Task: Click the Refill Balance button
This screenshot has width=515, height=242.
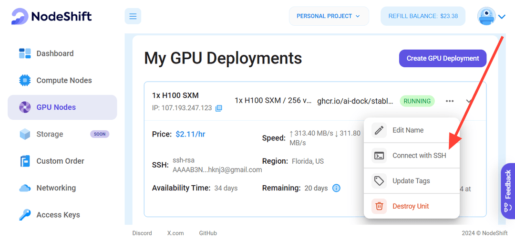Action: coord(423,16)
